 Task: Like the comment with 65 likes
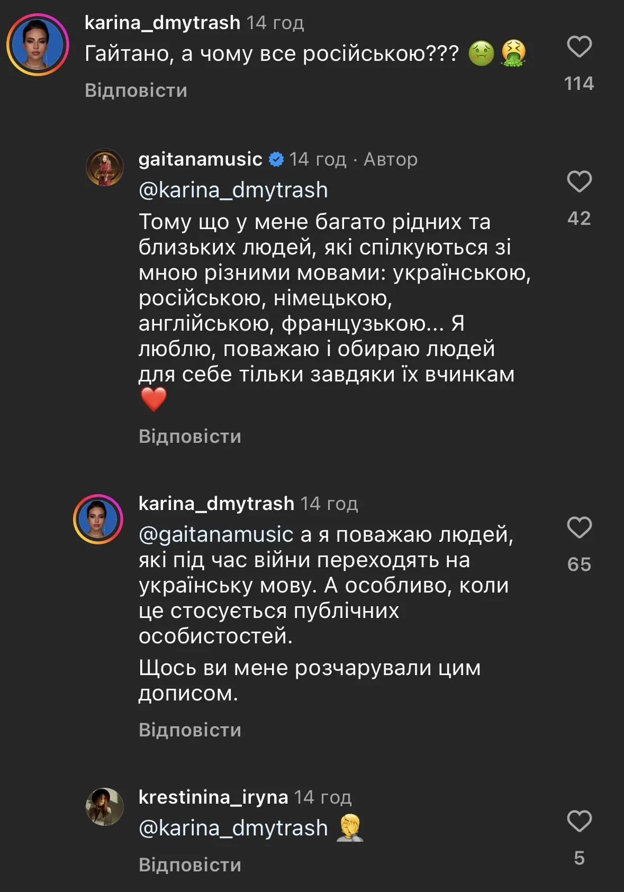581,526
